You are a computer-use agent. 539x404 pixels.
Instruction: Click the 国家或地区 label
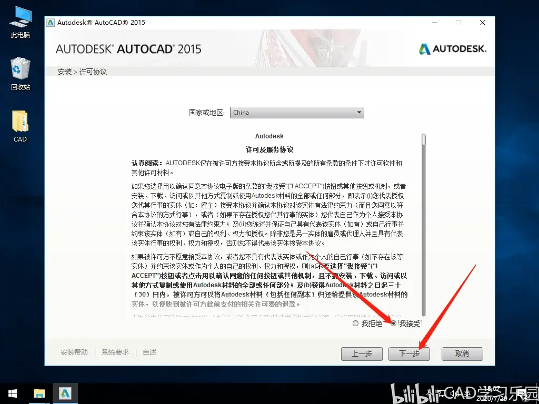pos(207,113)
